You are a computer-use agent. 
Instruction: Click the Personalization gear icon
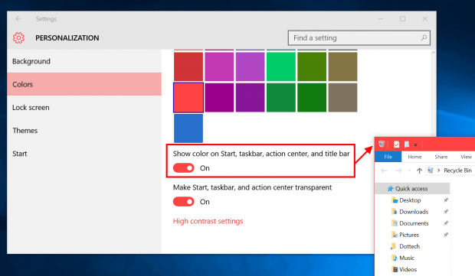(18, 37)
